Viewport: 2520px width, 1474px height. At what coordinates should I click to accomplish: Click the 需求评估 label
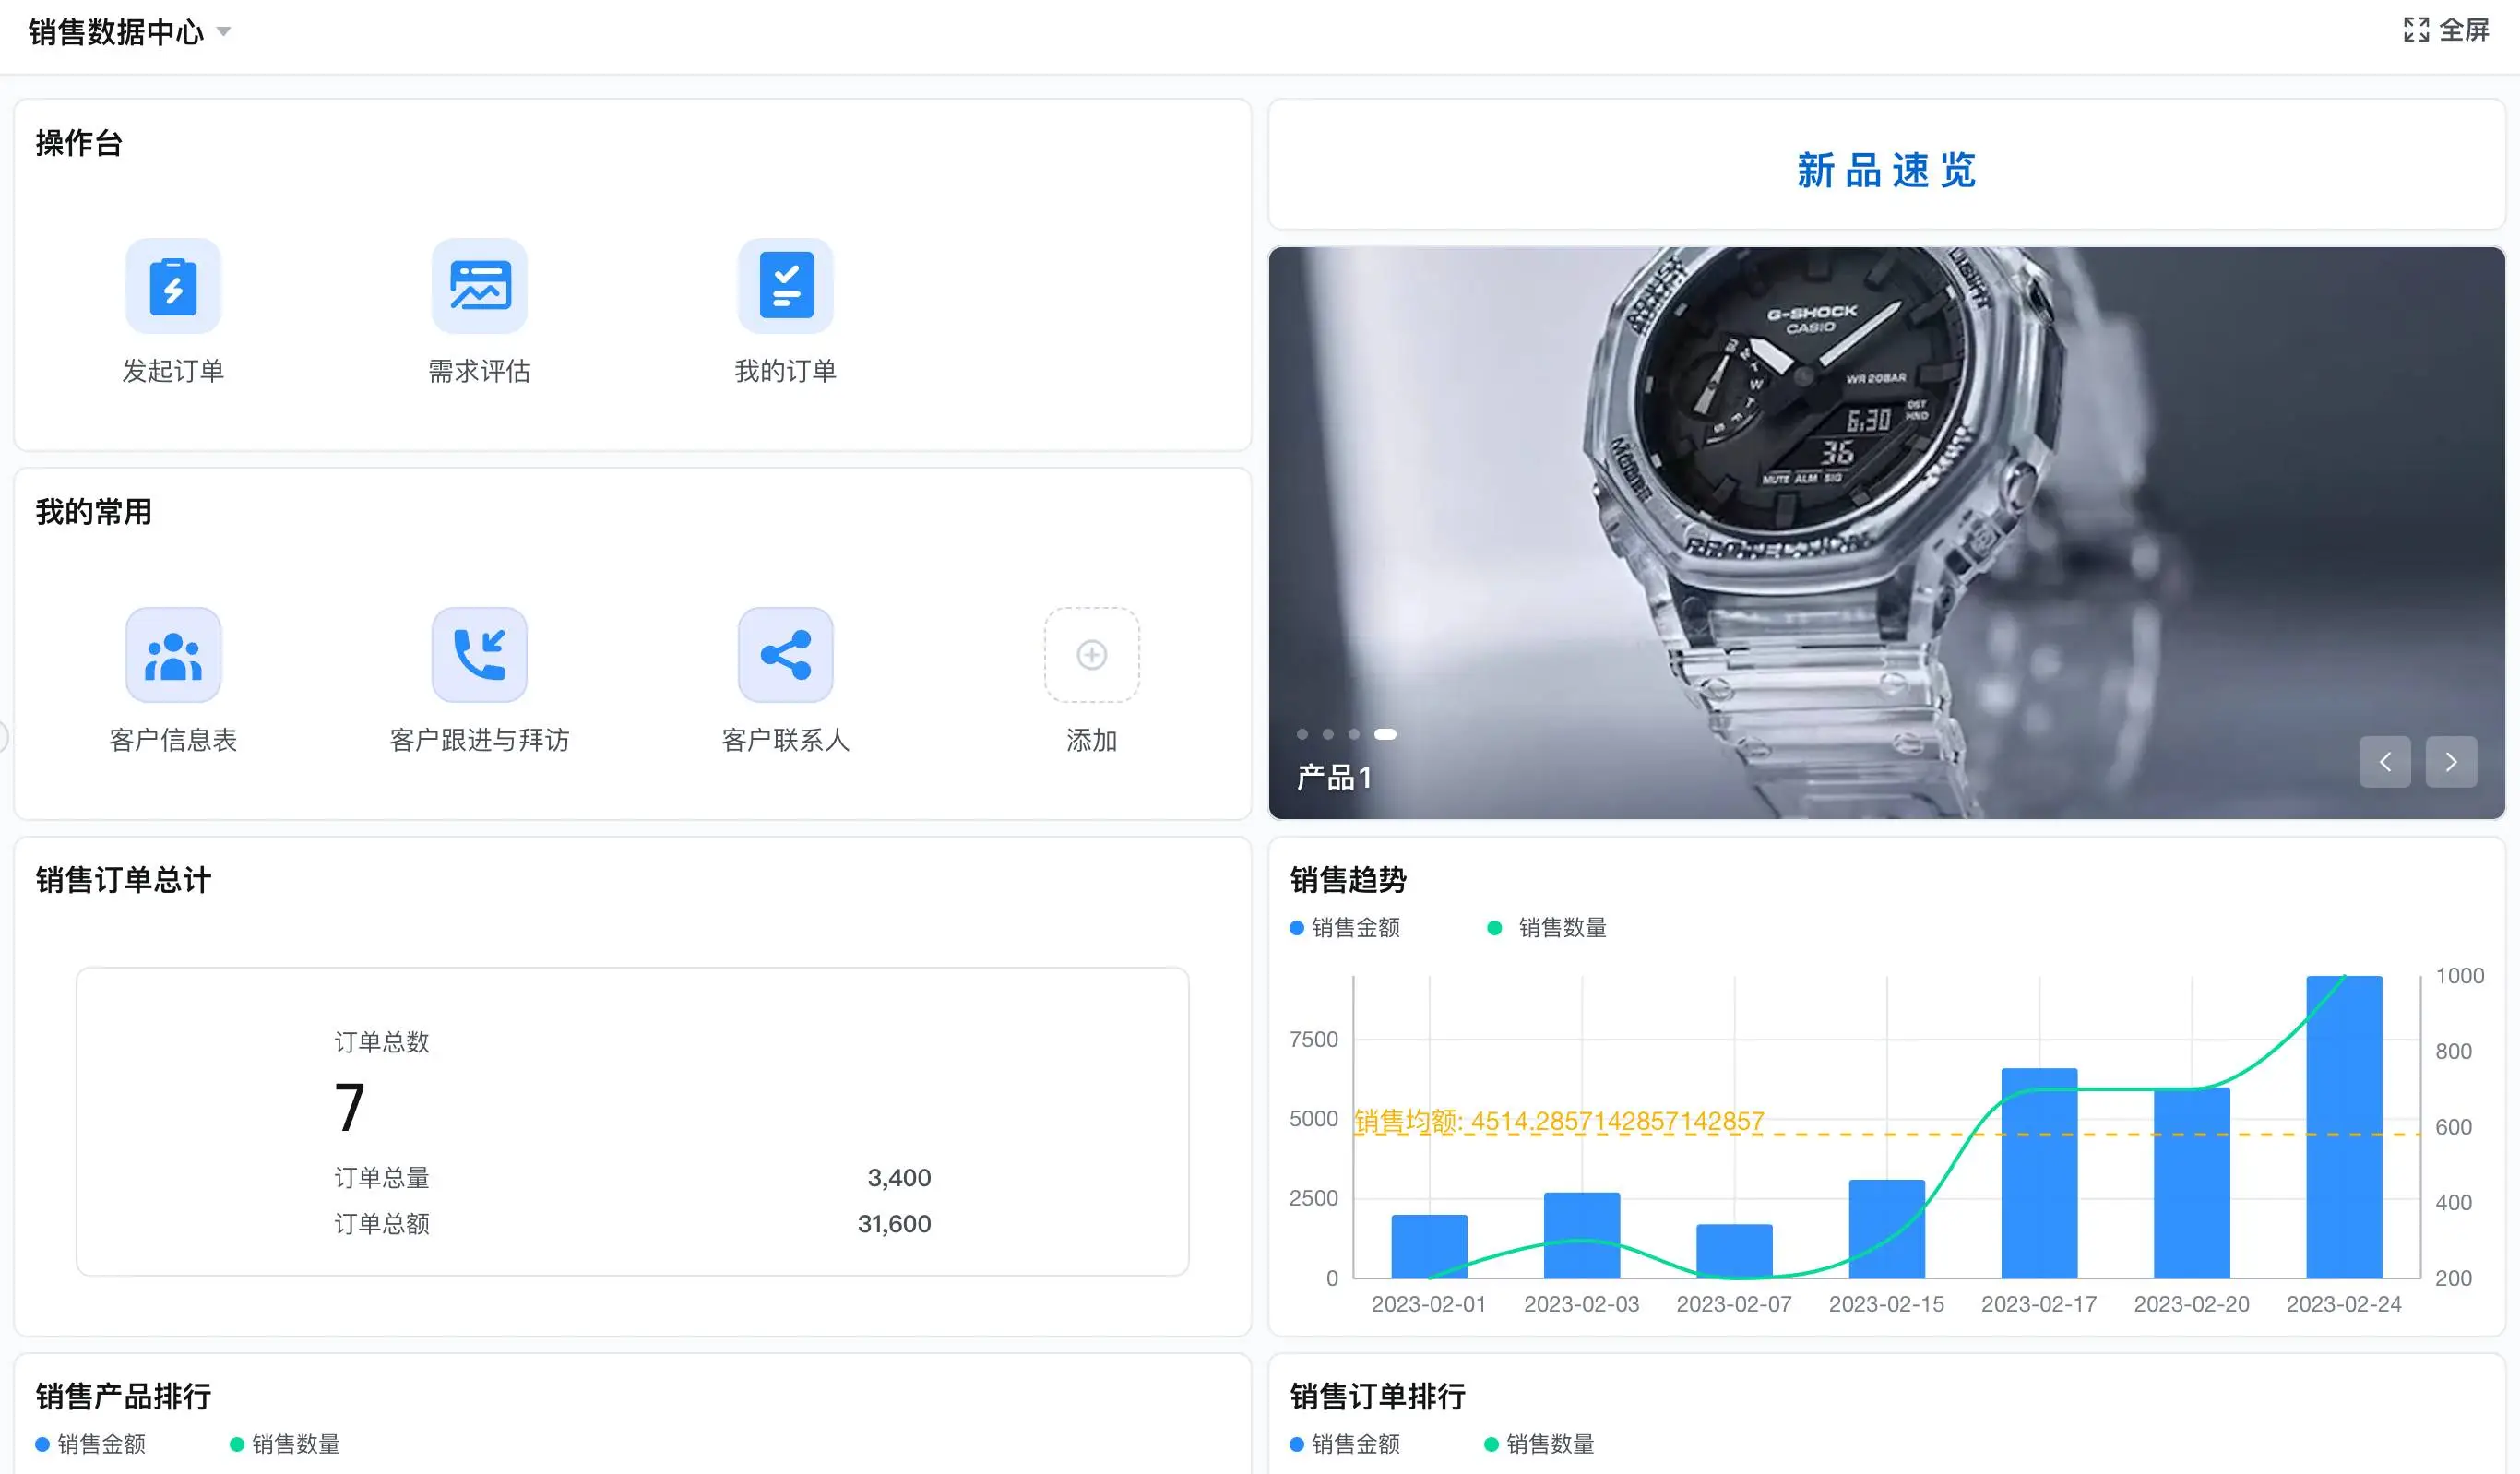pos(479,371)
